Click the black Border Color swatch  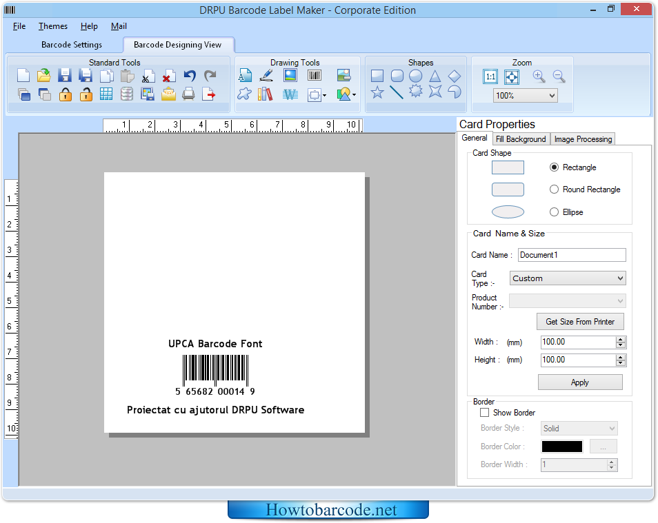click(x=562, y=447)
